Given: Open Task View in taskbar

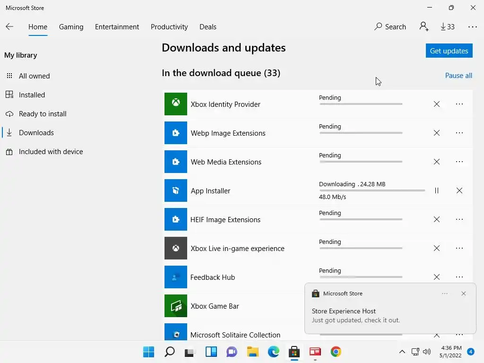Looking at the screenshot, I should coord(190,352).
